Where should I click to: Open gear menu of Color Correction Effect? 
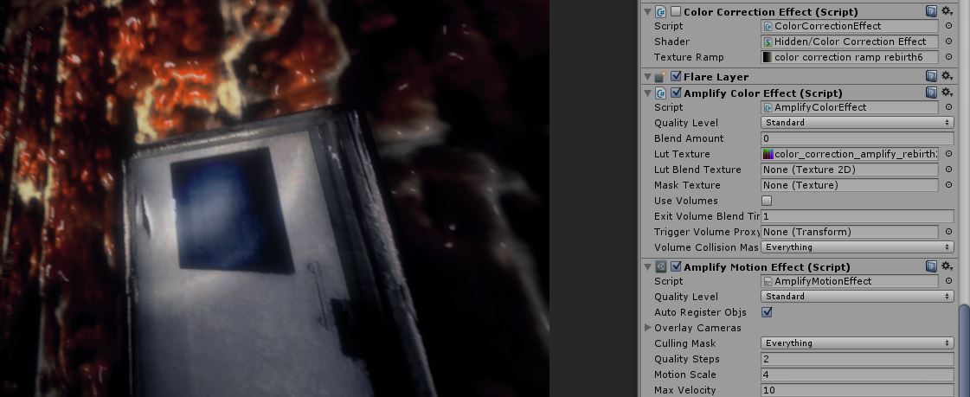click(948, 11)
